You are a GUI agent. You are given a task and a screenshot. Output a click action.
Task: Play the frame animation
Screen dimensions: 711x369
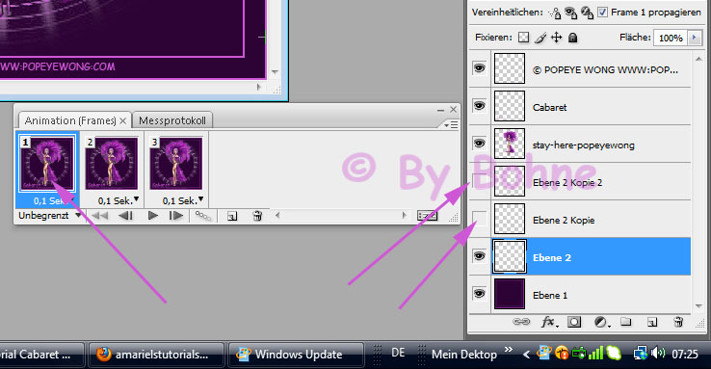coord(153,216)
